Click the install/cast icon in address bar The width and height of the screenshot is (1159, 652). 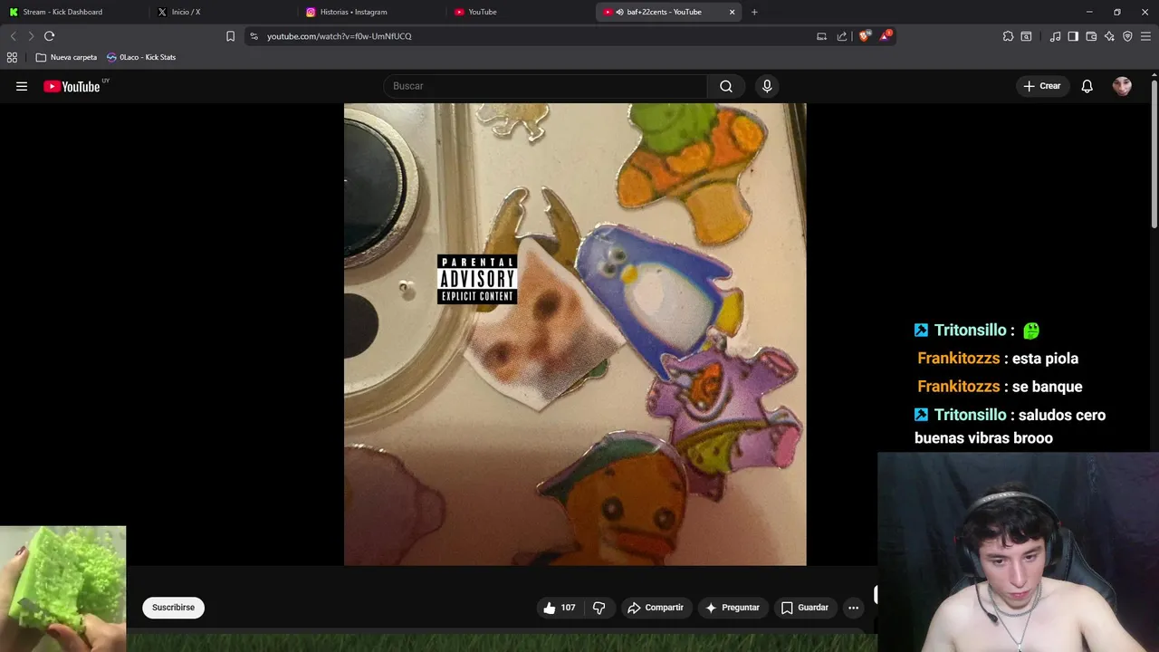(821, 36)
